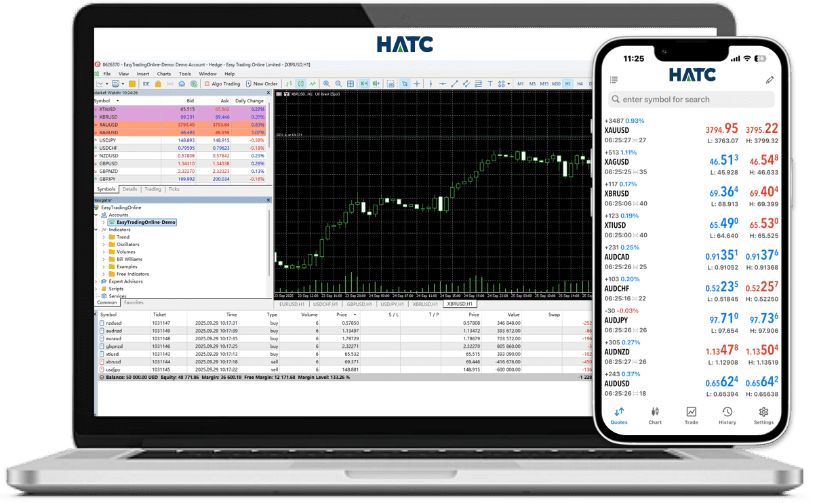Toggle the Algo Trading button
This screenshot has width=819, height=503.
(221, 84)
